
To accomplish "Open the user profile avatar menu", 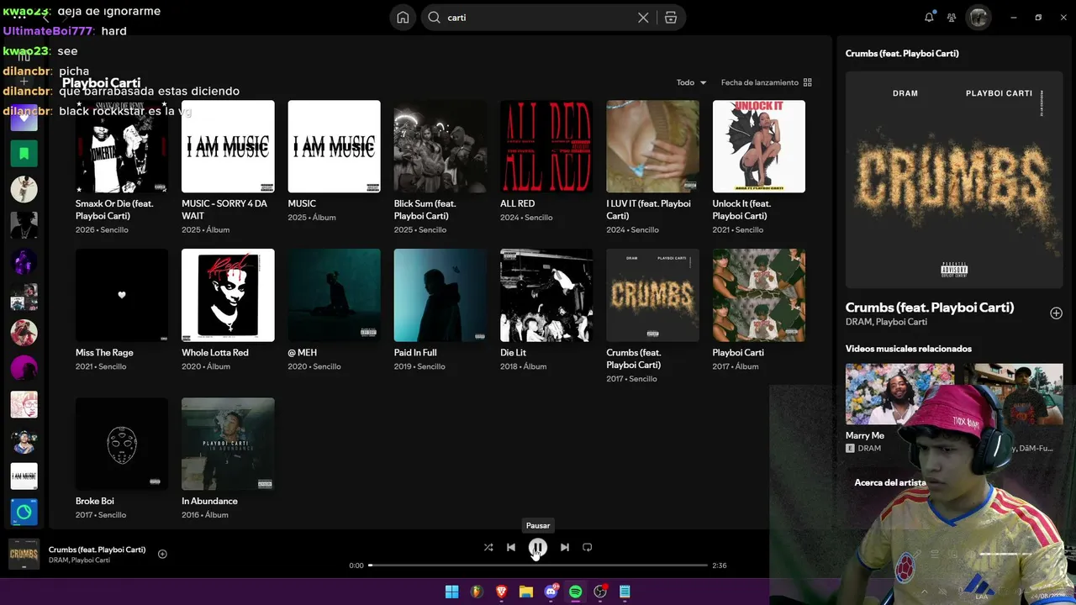I will (978, 18).
